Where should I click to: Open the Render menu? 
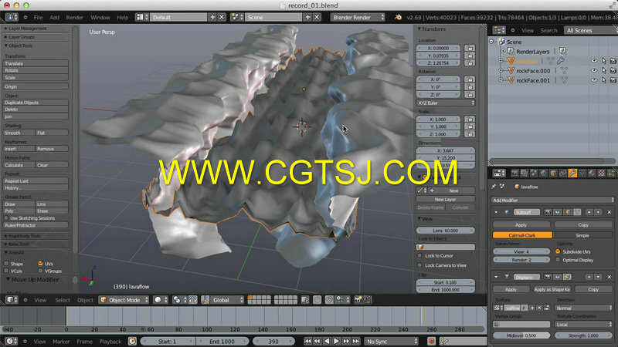click(x=74, y=17)
